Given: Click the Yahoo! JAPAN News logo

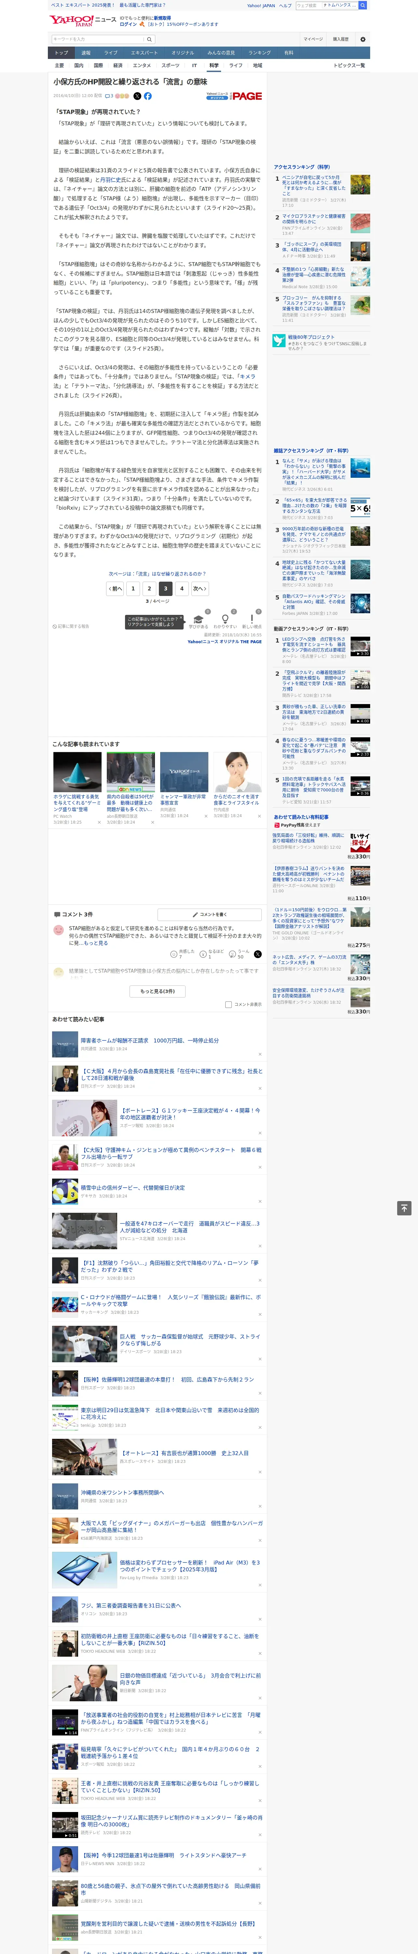Looking at the screenshot, I should (x=82, y=21).
